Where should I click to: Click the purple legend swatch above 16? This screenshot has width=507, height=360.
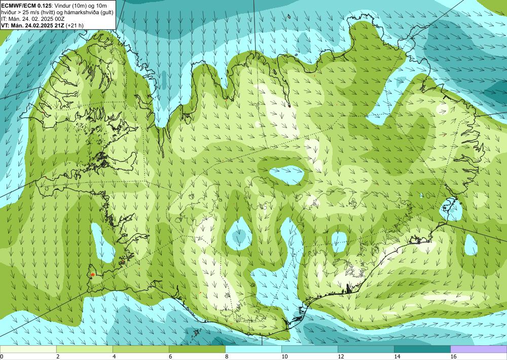click(479, 349)
